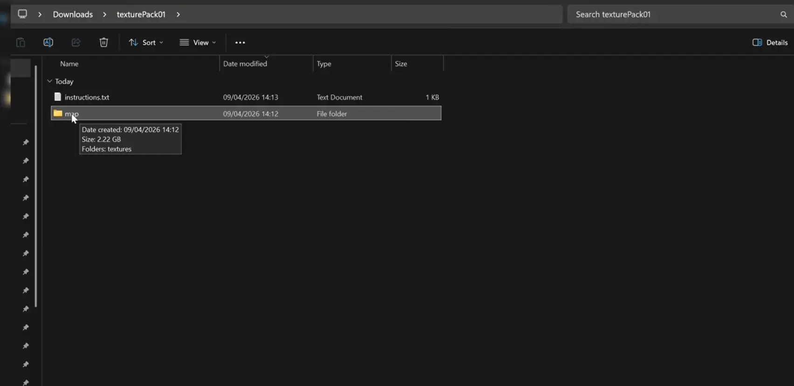The height and width of the screenshot is (386, 794).
Task: Click the 09/04/2026 14:12 date cell of map
Action: pos(251,114)
